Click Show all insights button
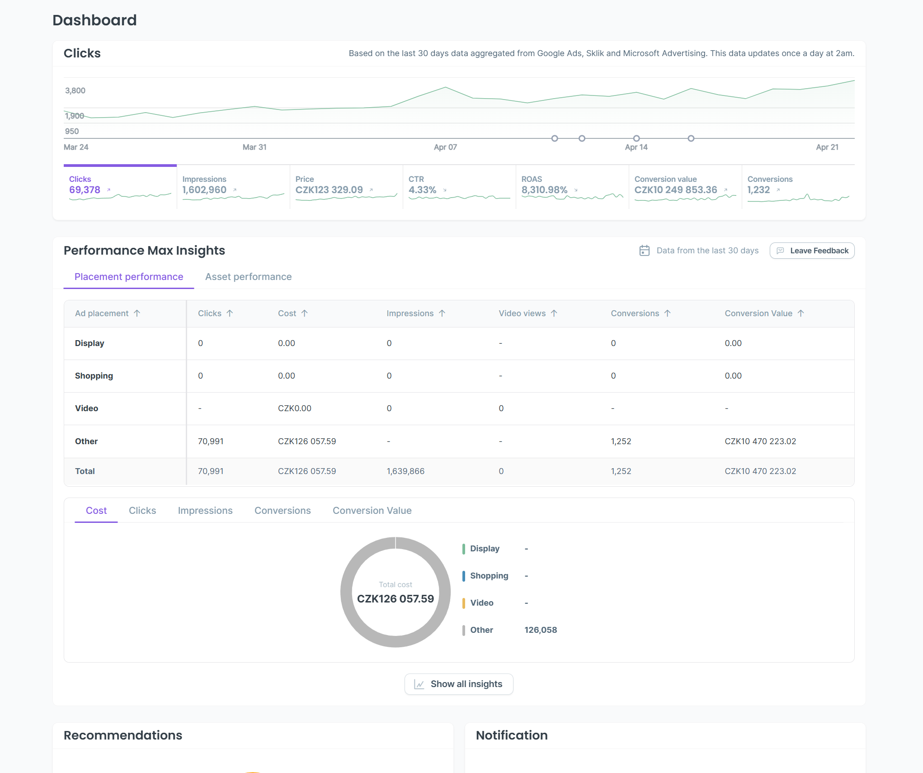 [x=459, y=684]
